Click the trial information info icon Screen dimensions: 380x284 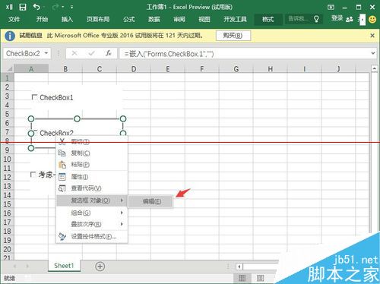click(10, 36)
